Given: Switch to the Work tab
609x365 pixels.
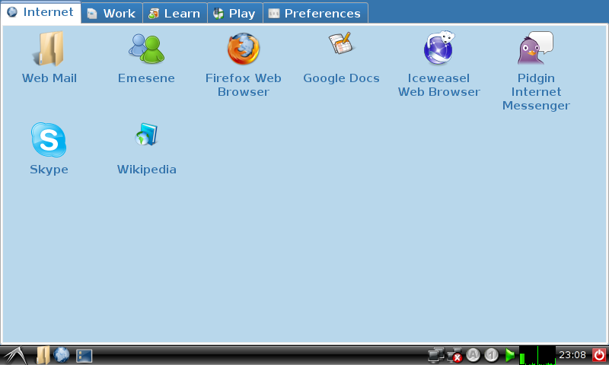Looking at the screenshot, I should [112, 14].
